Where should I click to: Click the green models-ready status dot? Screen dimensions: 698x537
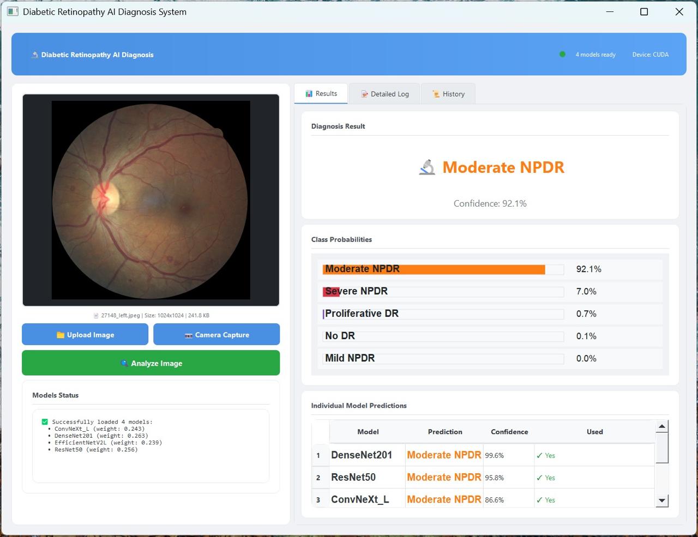562,54
